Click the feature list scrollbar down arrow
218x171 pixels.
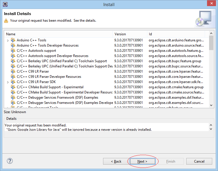(211, 105)
